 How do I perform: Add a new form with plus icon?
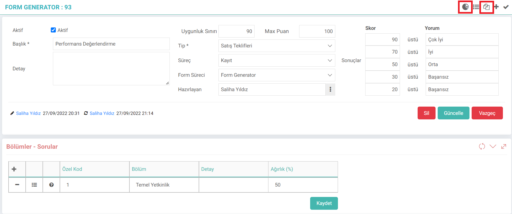click(496, 7)
